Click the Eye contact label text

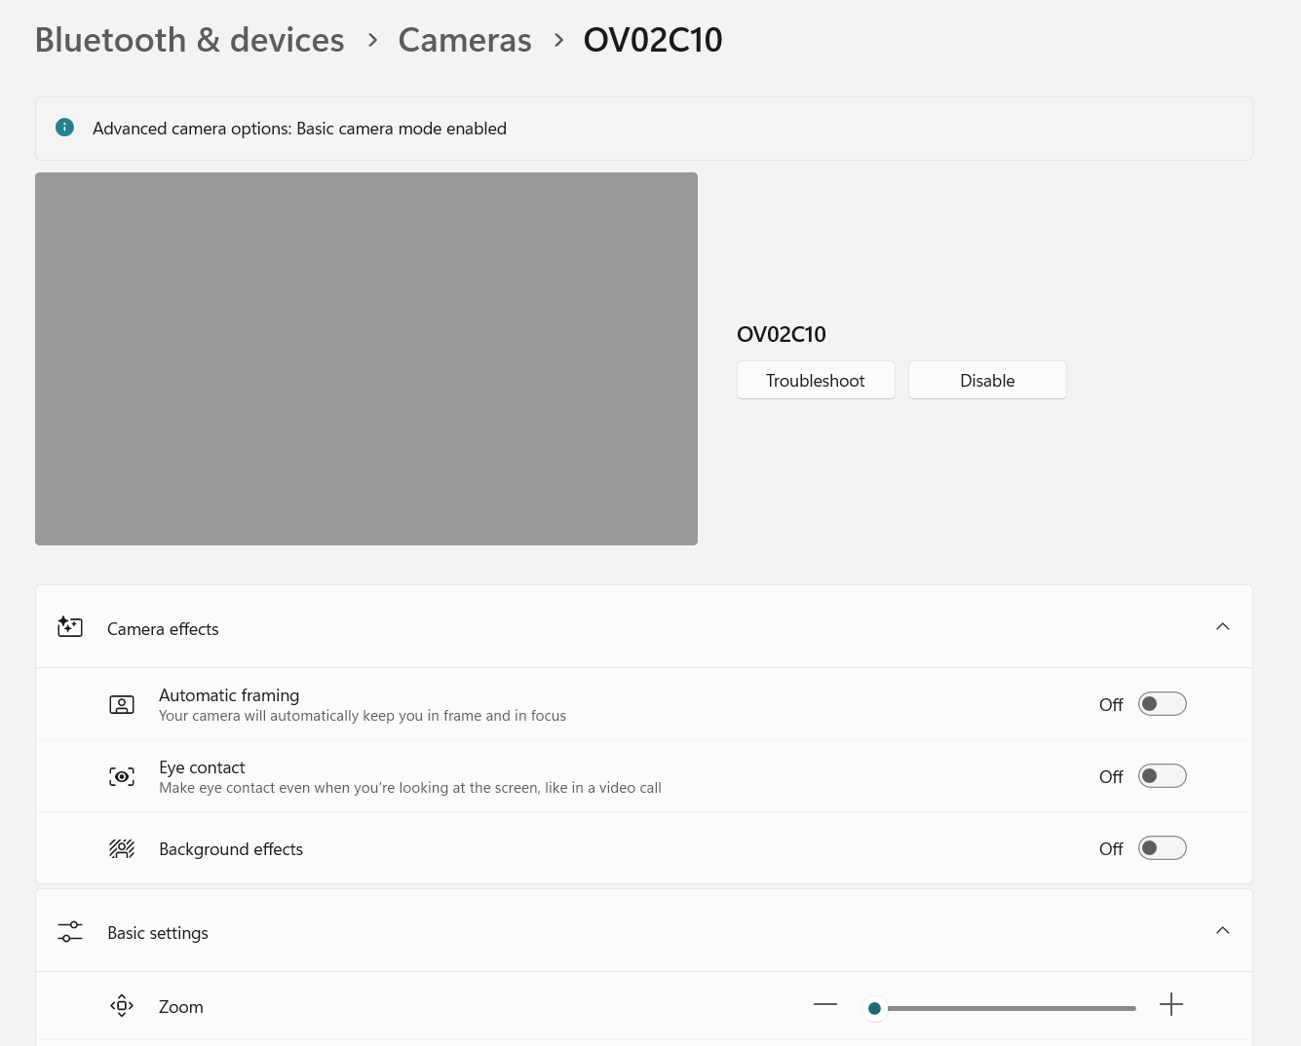(x=202, y=767)
